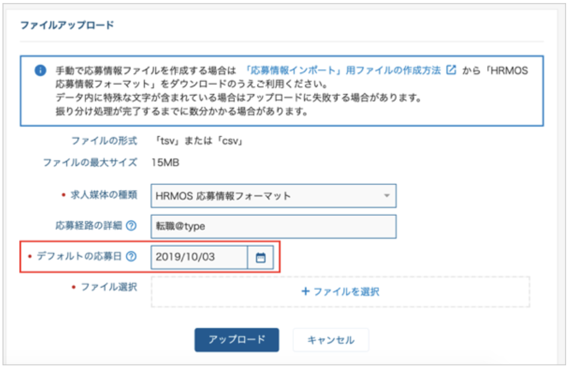Open 「応募情報インポート」用ファイルの作成方法 link
This screenshot has width=572, height=370.
pos(343,70)
